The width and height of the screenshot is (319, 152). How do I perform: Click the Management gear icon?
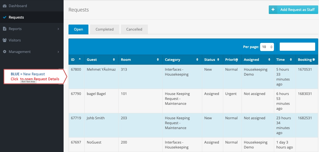coord(4,52)
